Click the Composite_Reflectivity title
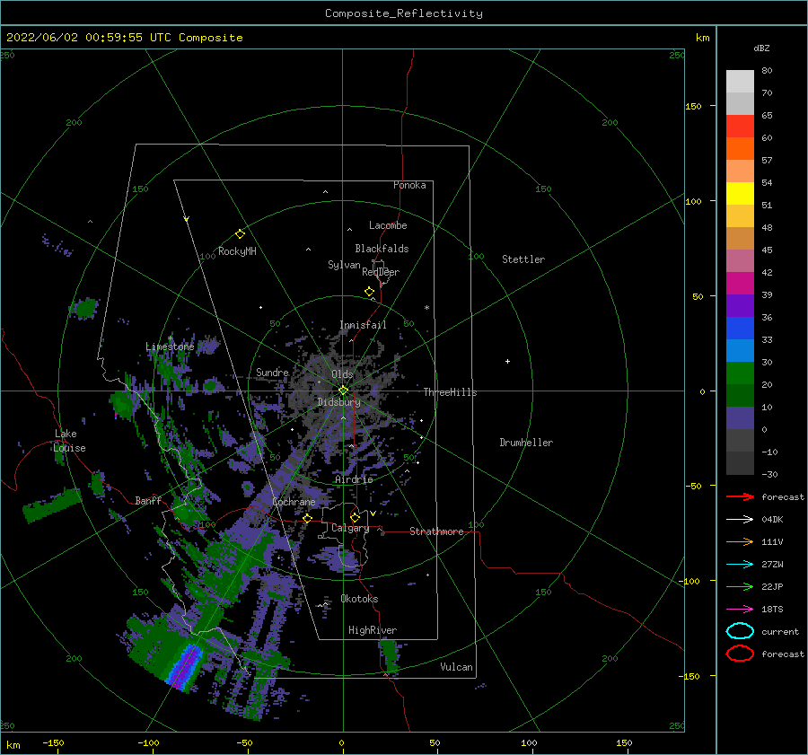This screenshot has height=755, width=808. click(x=403, y=13)
